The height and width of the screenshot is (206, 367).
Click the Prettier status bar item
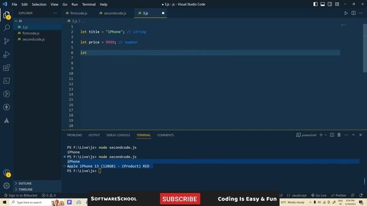pos(338,195)
